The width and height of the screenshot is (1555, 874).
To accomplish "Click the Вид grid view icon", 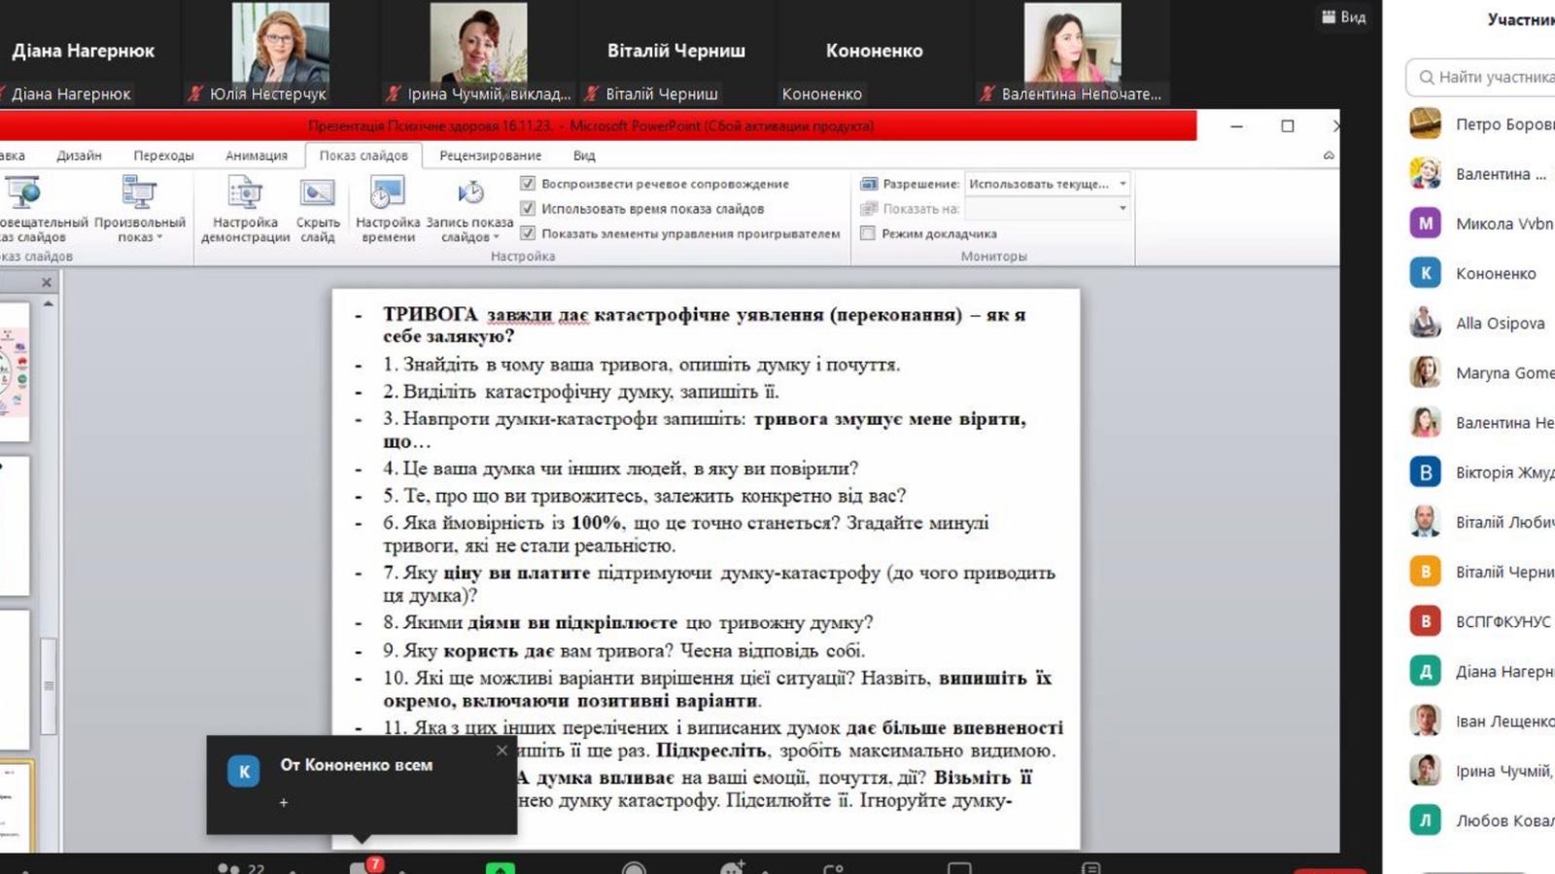I will click(1329, 17).
